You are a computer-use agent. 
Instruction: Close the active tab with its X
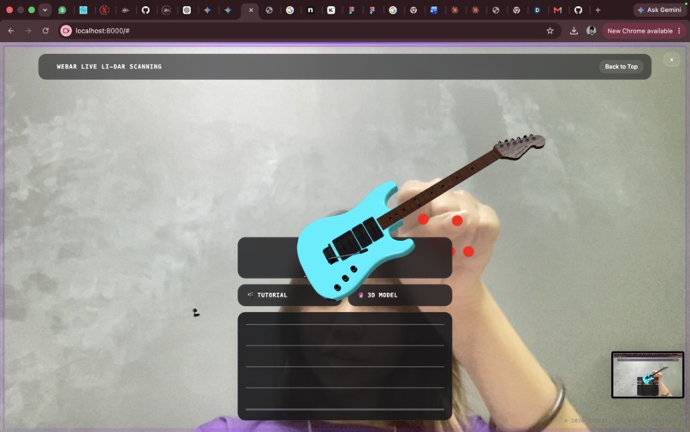pos(251,10)
